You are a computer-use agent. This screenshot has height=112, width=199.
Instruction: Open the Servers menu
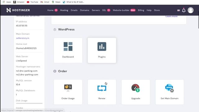[x=96, y=10]
